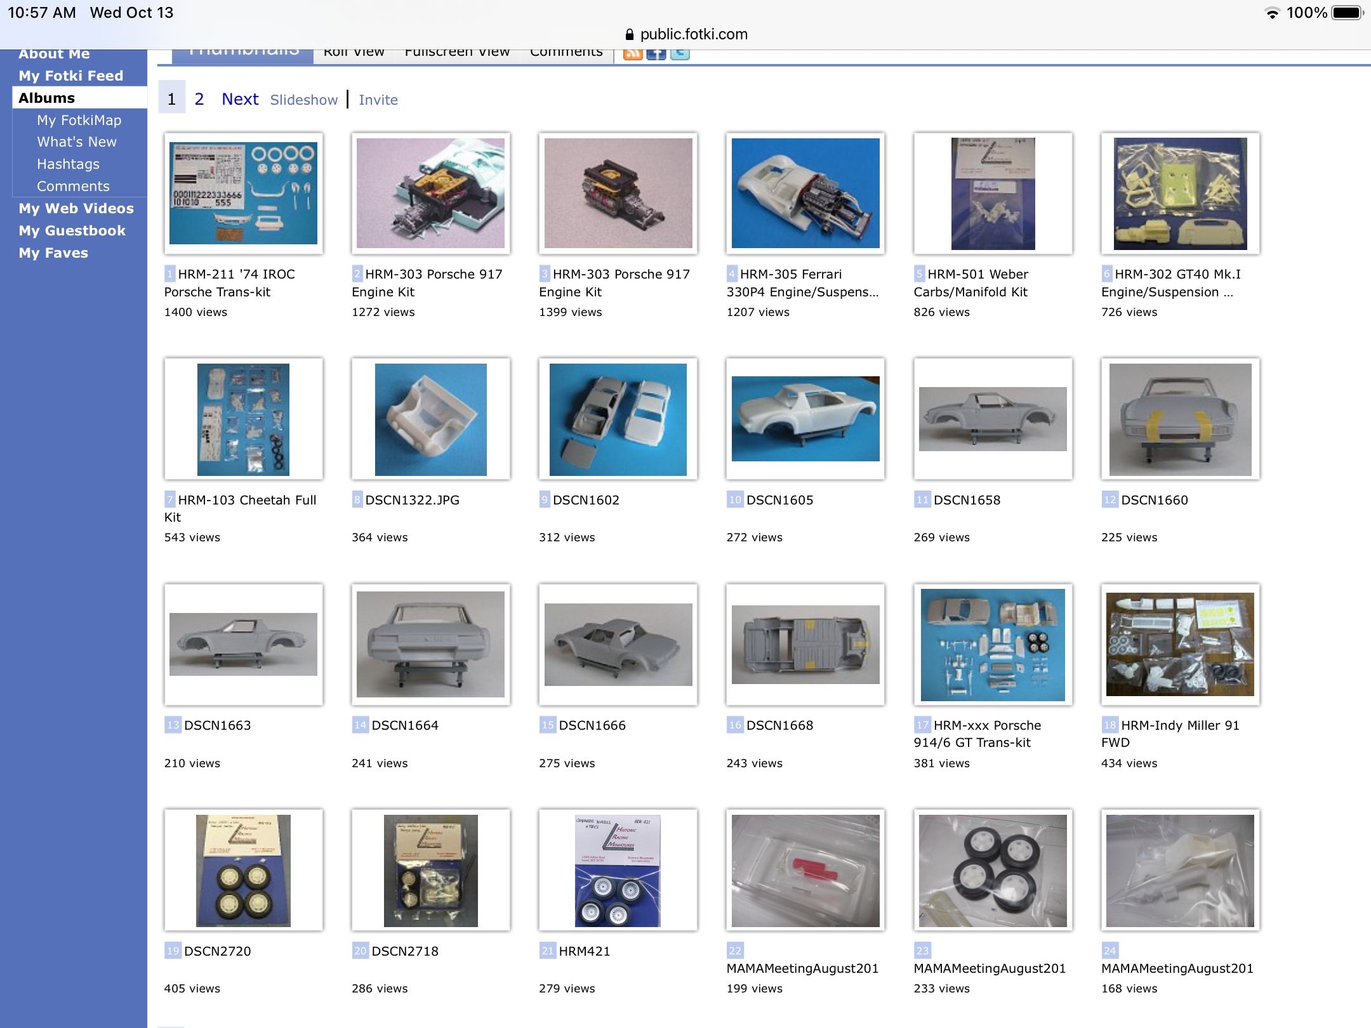Click the Invite link
Image resolution: width=1371 pixels, height=1028 pixels.
point(378,100)
